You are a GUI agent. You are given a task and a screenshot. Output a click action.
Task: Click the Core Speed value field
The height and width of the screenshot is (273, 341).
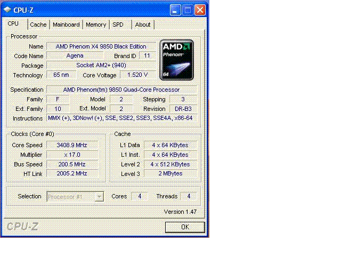pos(72,145)
